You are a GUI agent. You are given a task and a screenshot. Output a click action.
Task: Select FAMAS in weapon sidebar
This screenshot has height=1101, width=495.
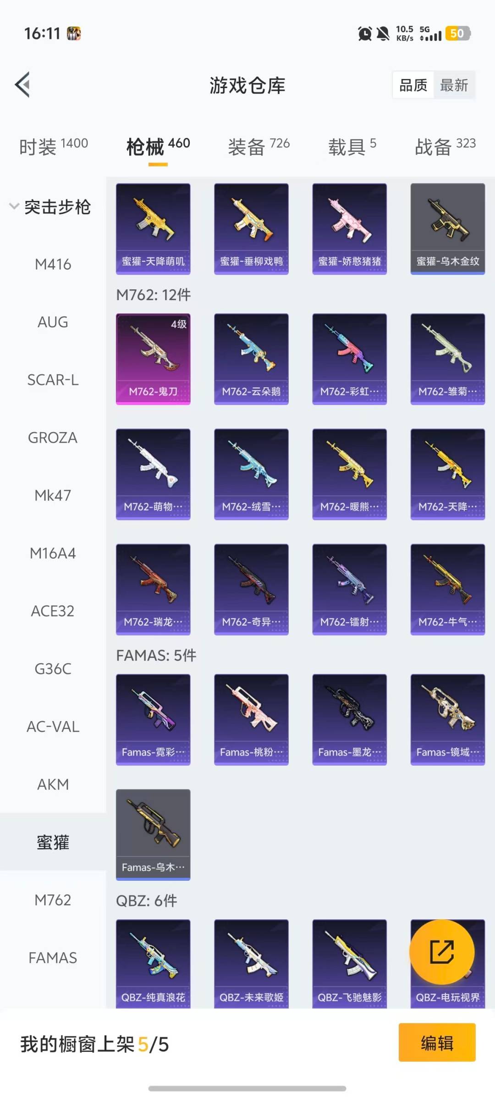click(53, 958)
